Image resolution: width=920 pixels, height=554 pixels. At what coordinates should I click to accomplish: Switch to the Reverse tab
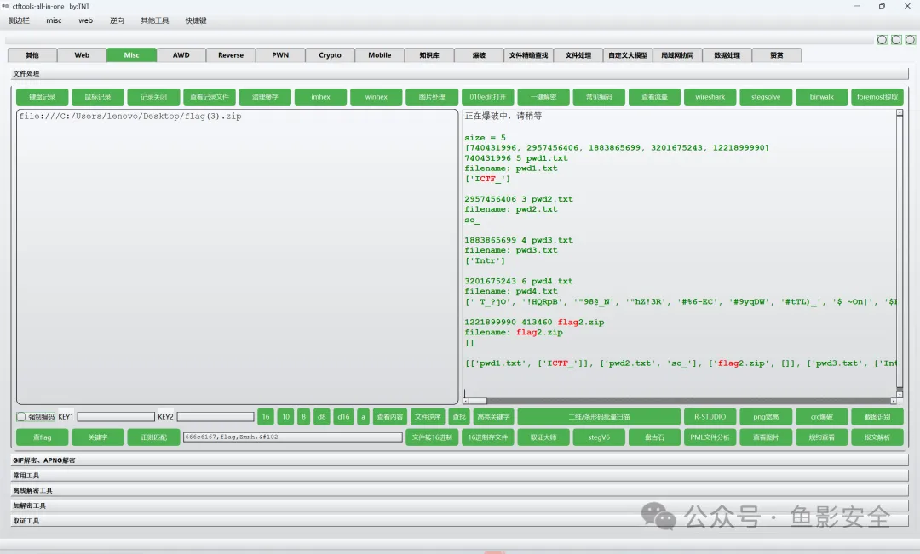point(231,55)
